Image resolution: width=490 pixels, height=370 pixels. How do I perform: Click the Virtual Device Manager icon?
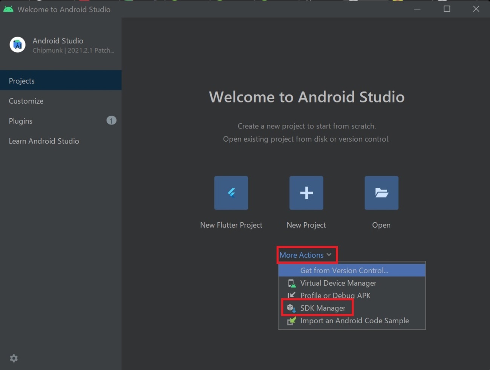(x=291, y=283)
